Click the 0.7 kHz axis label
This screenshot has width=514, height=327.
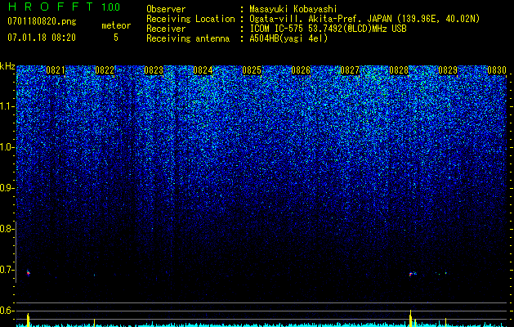point(6,270)
